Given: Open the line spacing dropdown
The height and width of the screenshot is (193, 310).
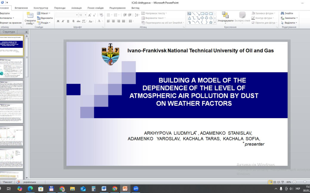Looking at the screenshot, I should tap(137, 15).
